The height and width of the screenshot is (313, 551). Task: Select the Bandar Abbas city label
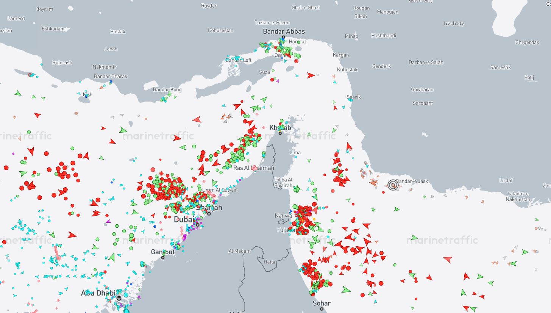284,31
